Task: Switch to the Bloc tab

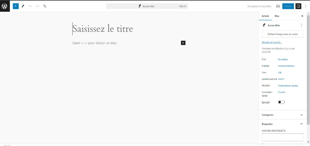Action: pos(277,16)
